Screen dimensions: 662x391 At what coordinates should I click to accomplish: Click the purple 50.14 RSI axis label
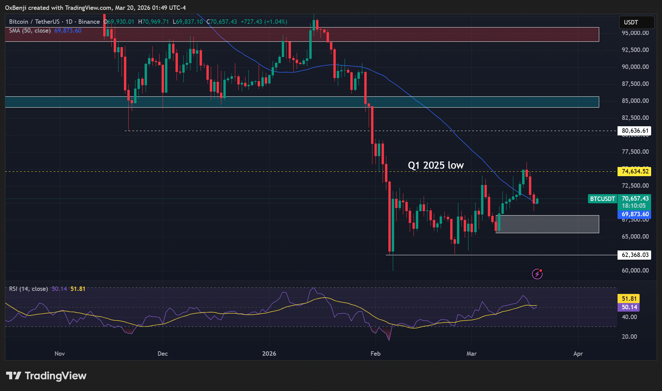[629, 307]
